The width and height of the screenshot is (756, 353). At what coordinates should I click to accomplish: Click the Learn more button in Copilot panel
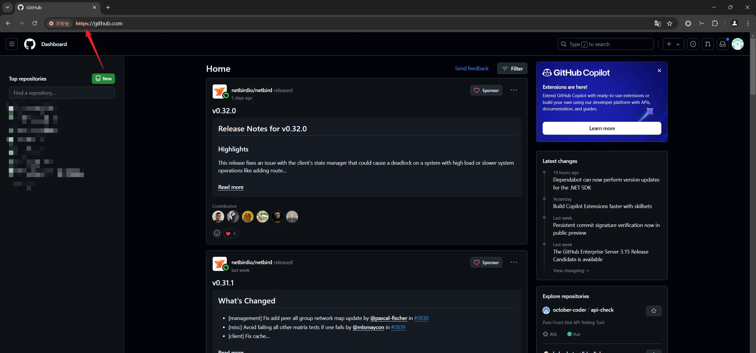[x=602, y=128]
